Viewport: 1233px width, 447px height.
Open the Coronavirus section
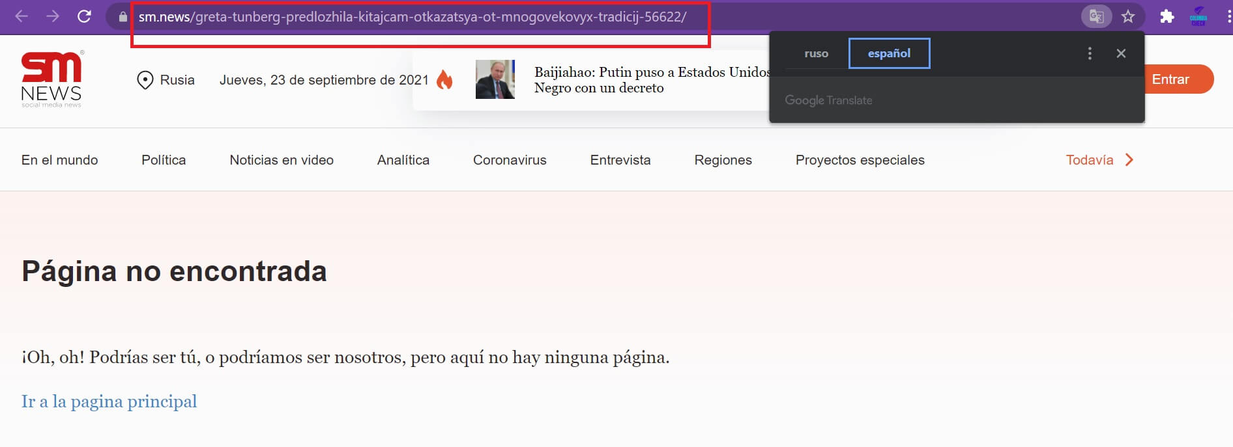coord(510,160)
